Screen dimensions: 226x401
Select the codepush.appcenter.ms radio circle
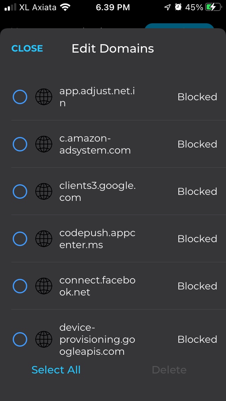pos(20,239)
